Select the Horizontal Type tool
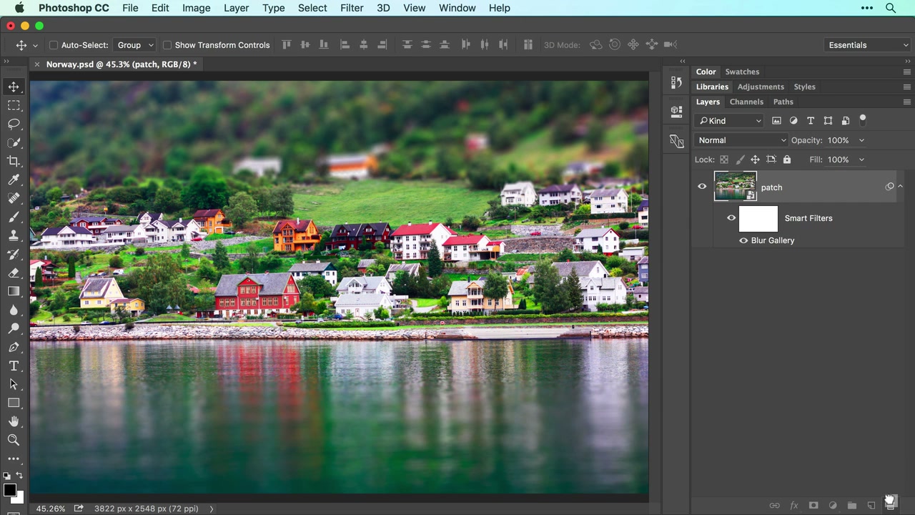 [x=14, y=366]
